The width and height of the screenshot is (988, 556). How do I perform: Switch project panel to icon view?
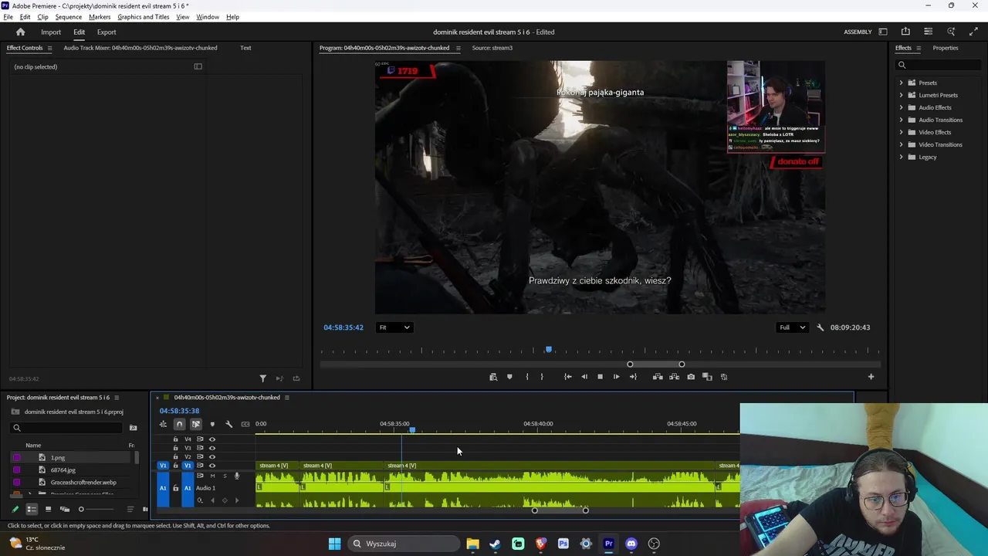click(48, 509)
